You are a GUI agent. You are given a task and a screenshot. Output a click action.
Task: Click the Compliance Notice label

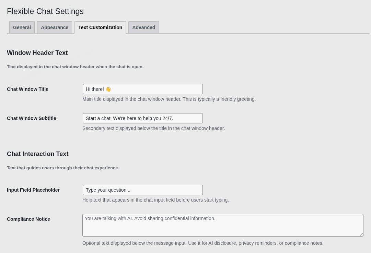point(28,219)
